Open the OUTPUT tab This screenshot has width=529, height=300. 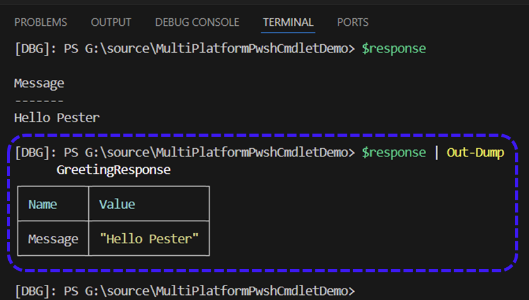point(111,22)
